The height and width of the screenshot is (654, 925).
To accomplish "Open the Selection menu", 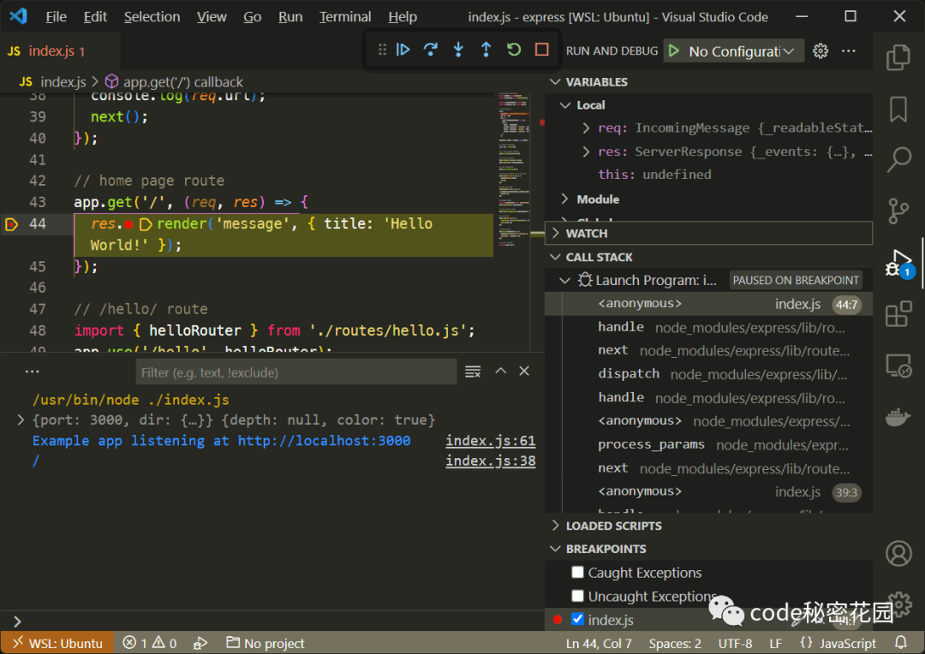I will 152,16.
